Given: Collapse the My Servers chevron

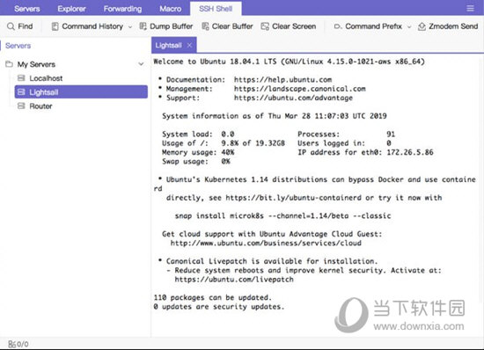Looking at the screenshot, I should pyautogui.click(x=141, y=64).
